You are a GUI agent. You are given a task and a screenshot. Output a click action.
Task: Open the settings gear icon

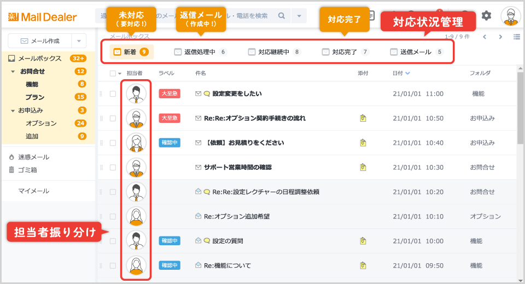tap(486, 16)
